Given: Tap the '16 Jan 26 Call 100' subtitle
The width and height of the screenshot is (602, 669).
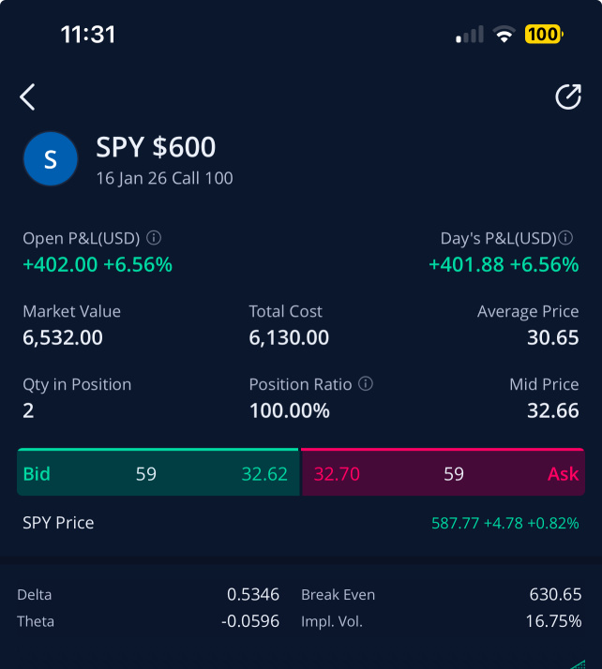Looking at the screenshot, I should coord(164,178).
